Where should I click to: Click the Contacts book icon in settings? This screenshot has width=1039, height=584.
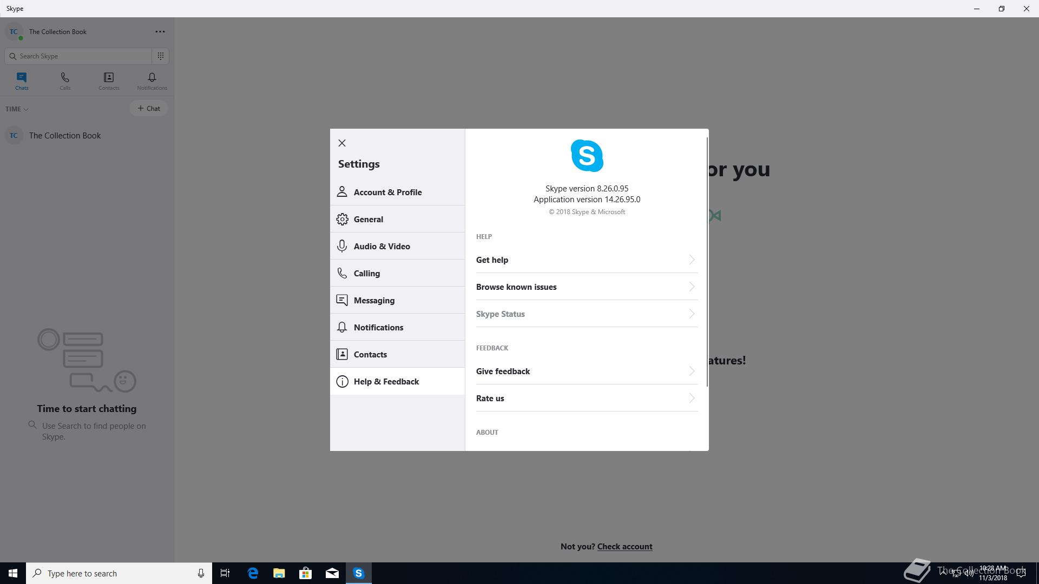[x=342, y=354]
